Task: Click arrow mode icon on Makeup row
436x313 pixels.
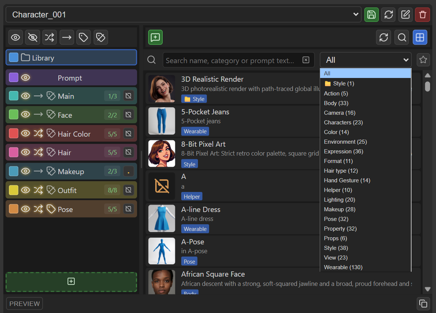Action: click(x=38, y=171)
